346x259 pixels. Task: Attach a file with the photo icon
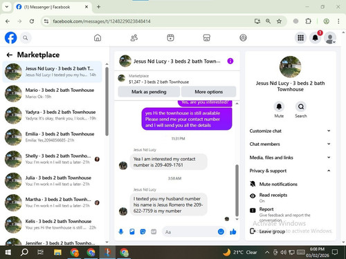pos(132,231)
